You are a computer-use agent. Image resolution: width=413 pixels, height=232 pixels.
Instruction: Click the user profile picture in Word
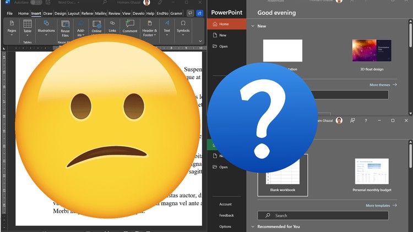click(x=146, y=2)
